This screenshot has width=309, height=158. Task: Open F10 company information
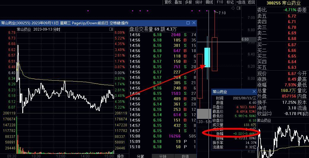220,2
